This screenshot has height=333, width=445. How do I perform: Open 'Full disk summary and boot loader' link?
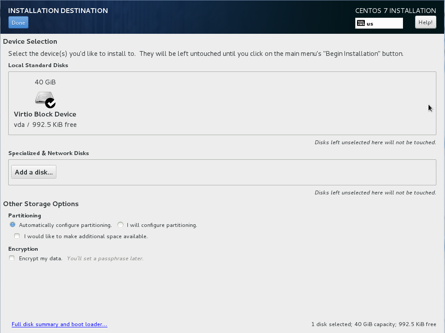(x=59, y=324)
